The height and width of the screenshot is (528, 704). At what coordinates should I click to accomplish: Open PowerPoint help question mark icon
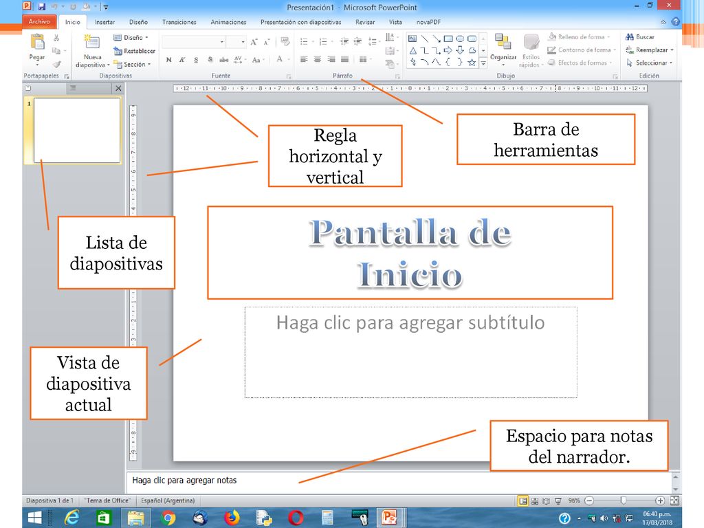click(675, 21)
